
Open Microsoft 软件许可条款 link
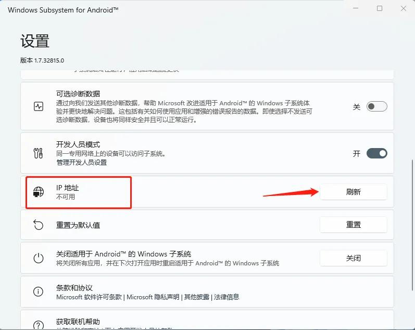[x=89, y=297]
